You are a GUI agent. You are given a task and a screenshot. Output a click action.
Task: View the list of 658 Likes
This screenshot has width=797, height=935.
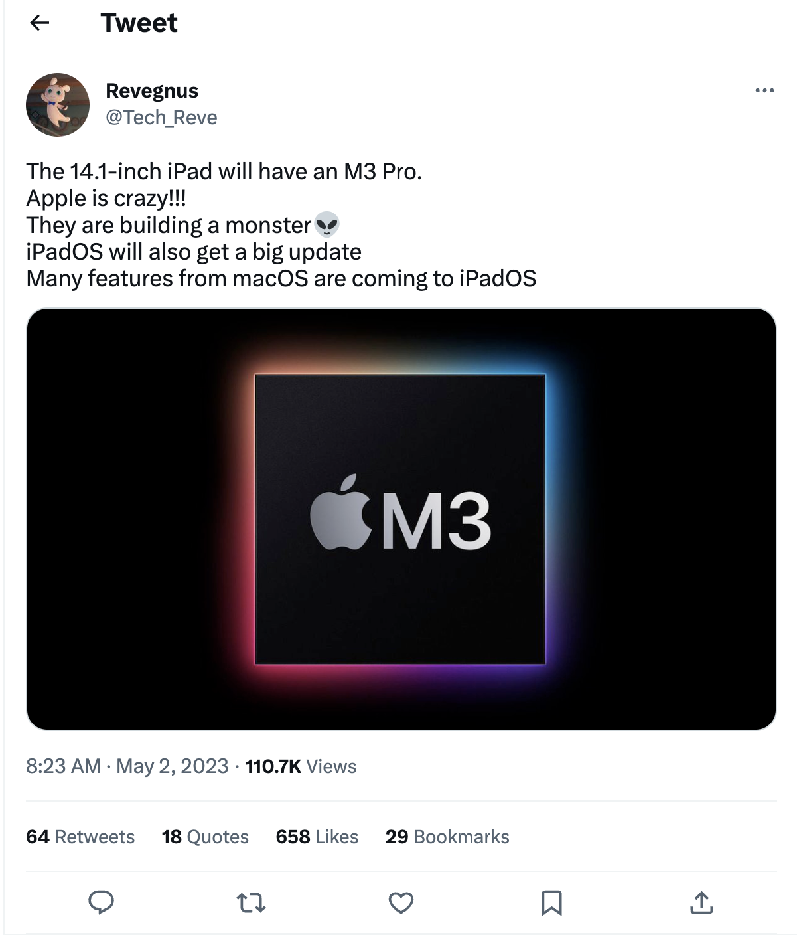pyautogui.click(x=317, y=837)
